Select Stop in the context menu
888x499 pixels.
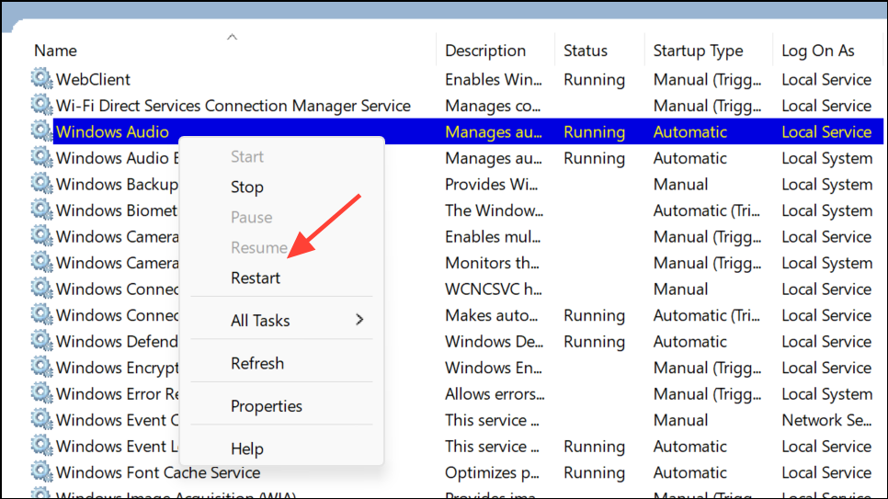tap(247, 187)
